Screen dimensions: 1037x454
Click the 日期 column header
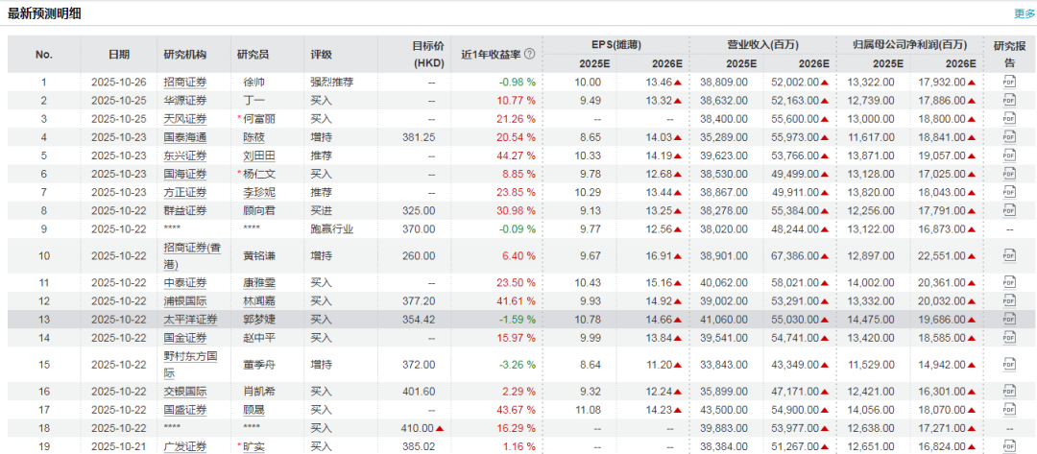[119, 54]
